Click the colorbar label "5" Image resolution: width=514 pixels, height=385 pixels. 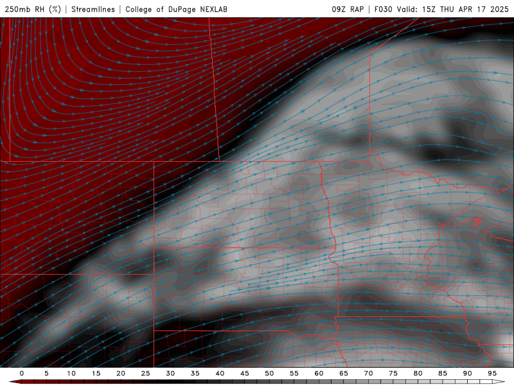[x=46, y=373]
